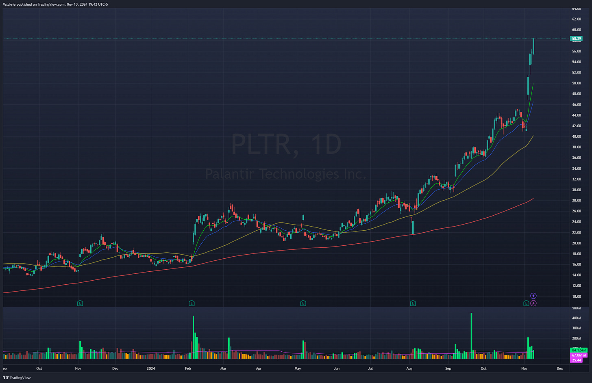Open the TradingView logo in bottom corner
The height and width of the screenshot is (383, 592).
(17, 378)
